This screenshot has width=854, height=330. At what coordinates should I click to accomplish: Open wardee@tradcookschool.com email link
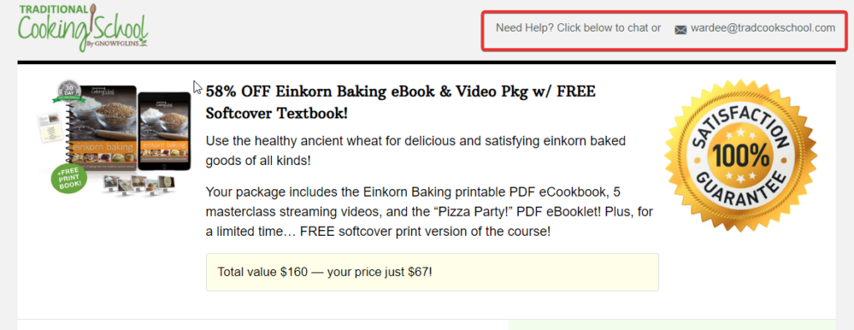pyautogui.click(x=762, y=27)
